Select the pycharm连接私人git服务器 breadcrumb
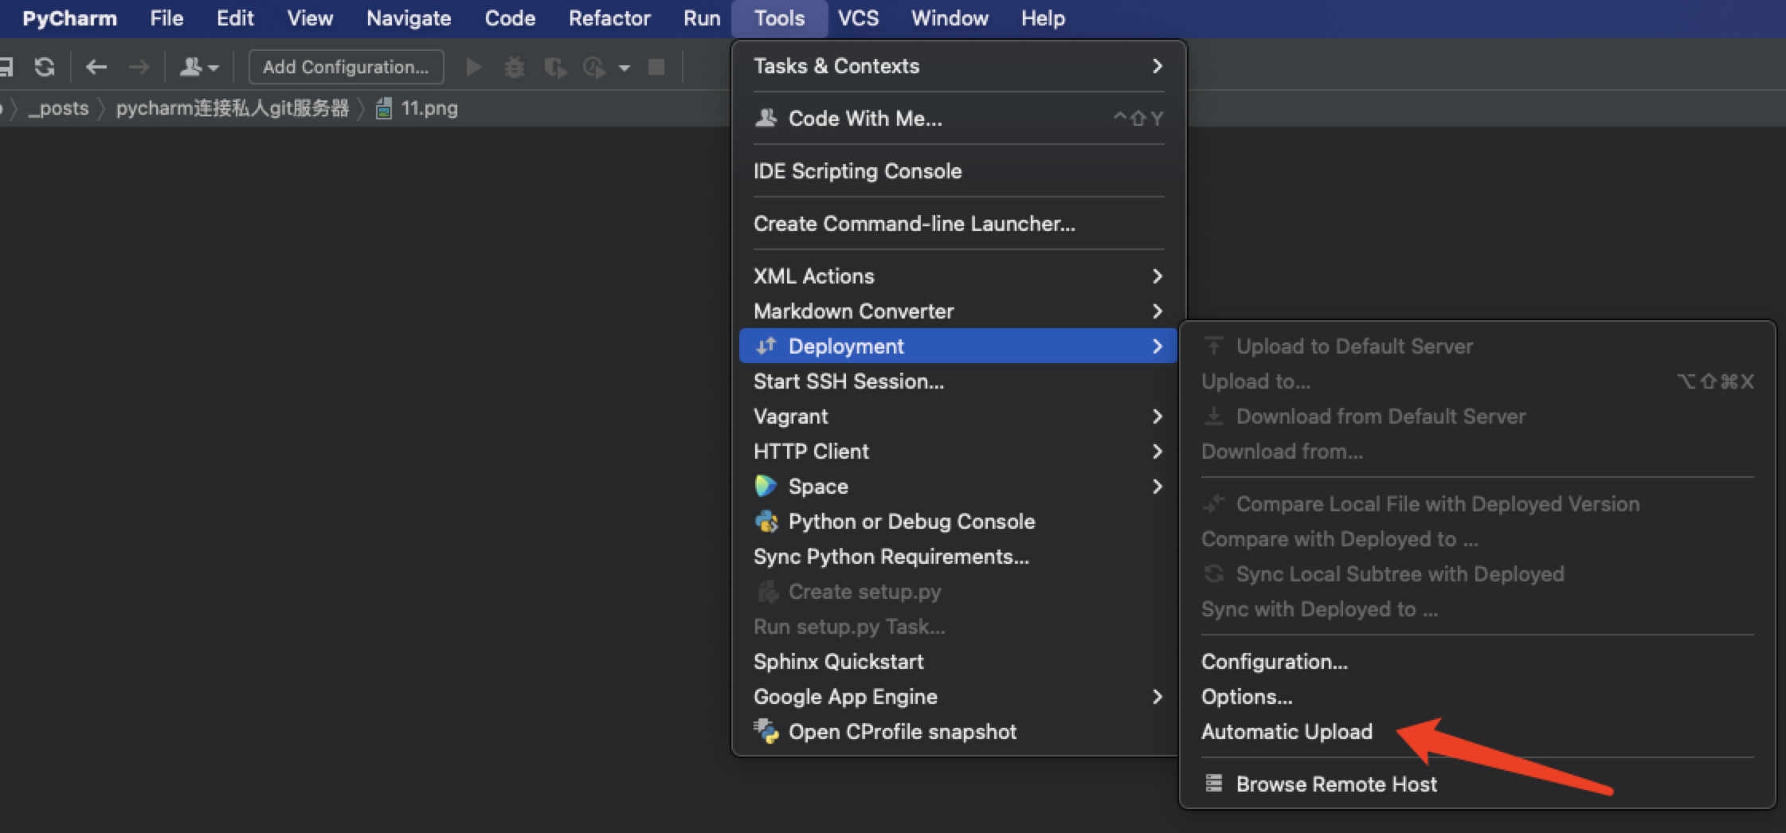 pyautogui.click(x=233, y=108)
